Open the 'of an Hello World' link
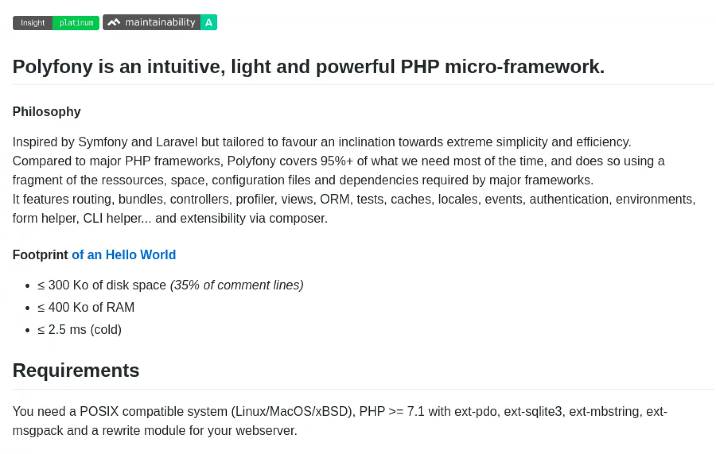The image size is (716, 454). [124, 255]
